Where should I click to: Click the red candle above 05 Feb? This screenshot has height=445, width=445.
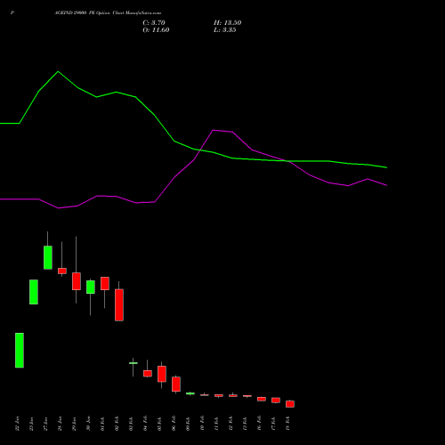[162, 374]
